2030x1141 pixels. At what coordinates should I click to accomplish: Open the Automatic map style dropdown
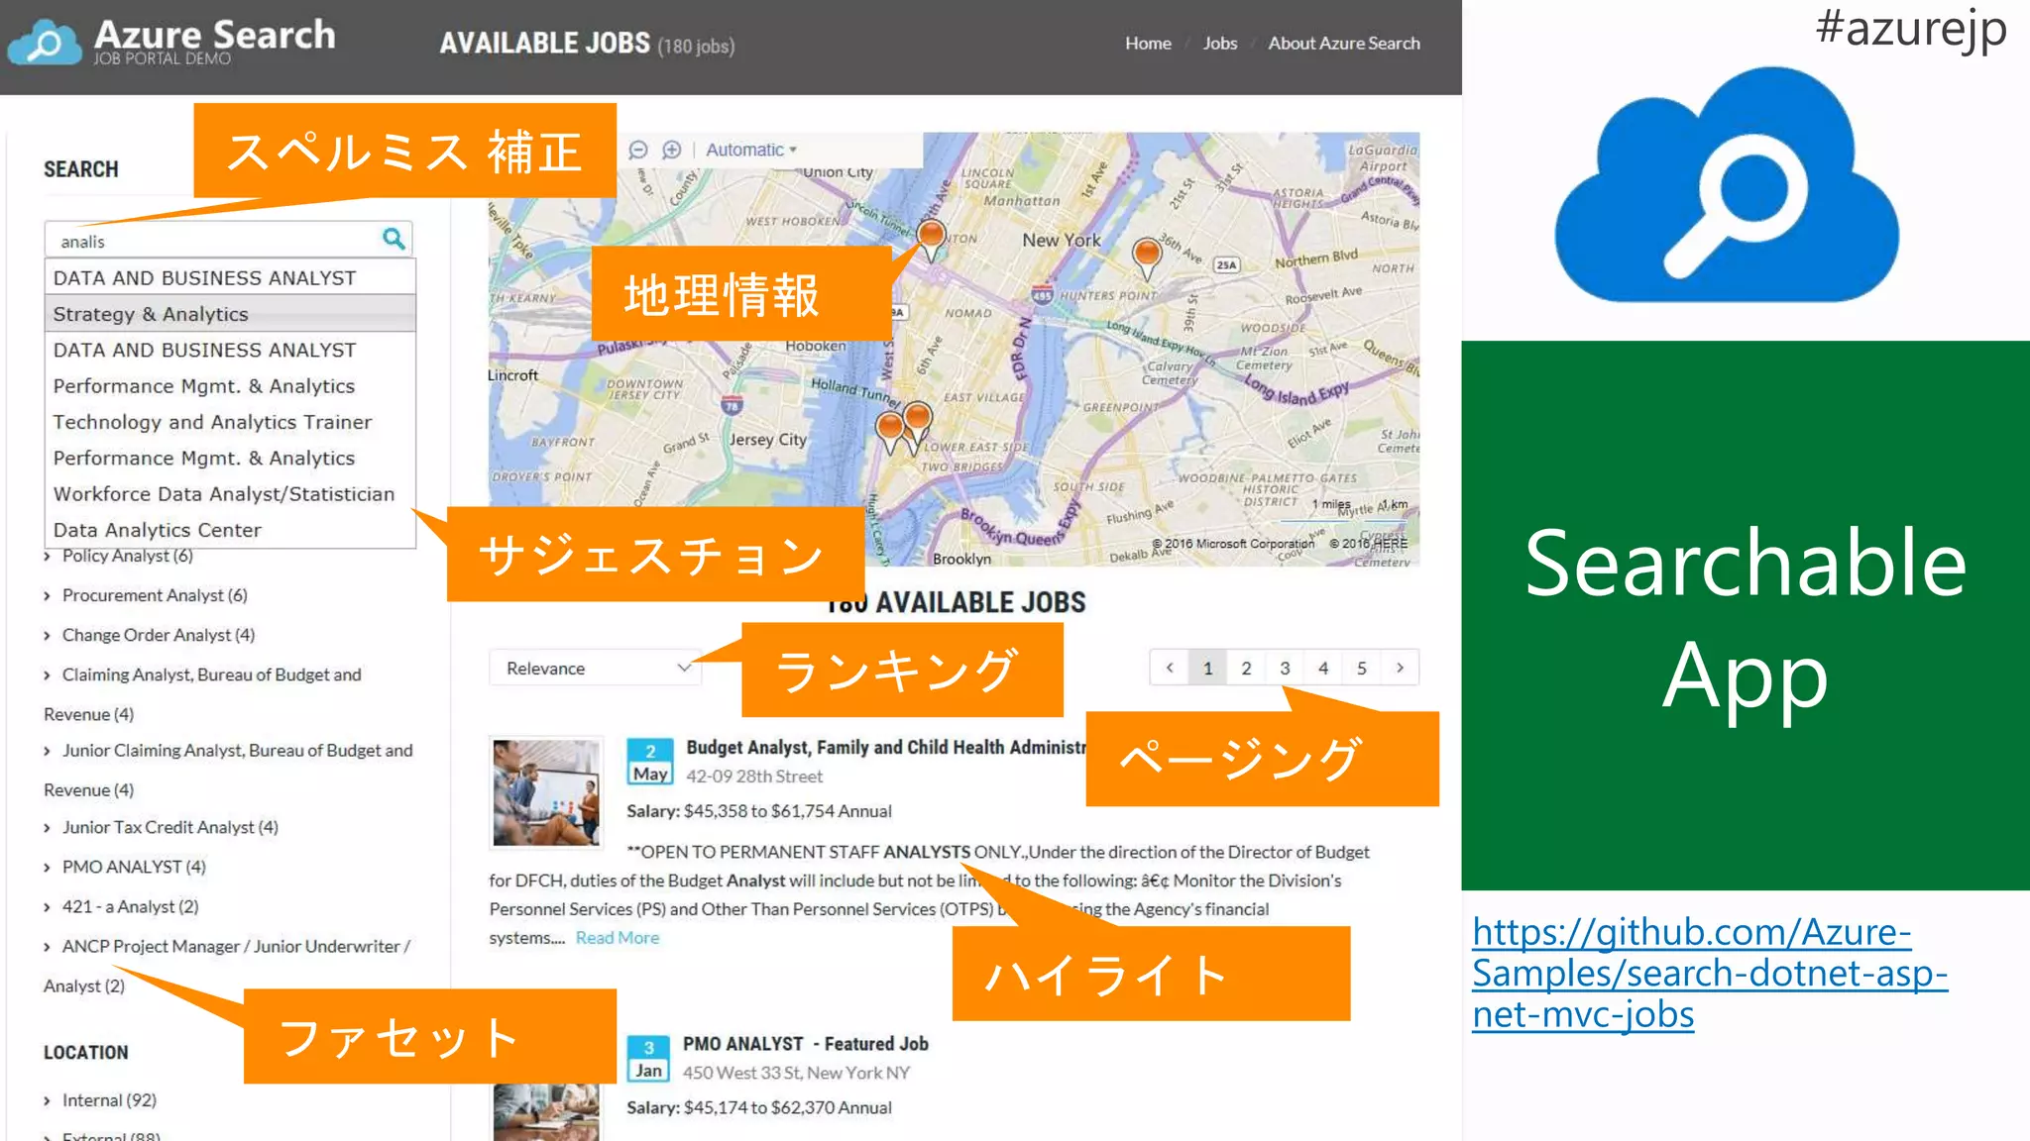(751, 150)
